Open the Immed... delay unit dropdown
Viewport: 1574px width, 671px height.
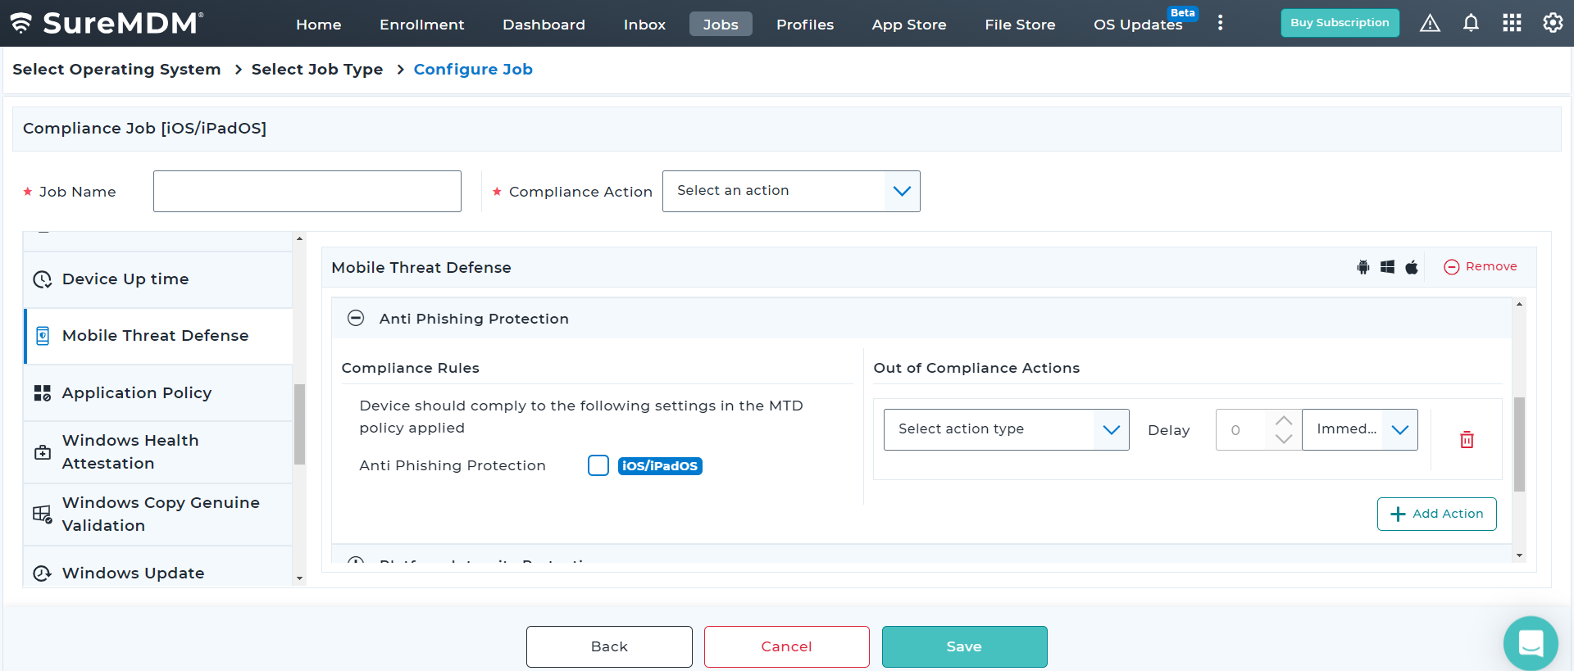[x=1359, y=429]
